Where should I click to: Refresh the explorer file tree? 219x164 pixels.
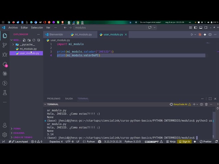pyautogui.click(x=34, y=40)
